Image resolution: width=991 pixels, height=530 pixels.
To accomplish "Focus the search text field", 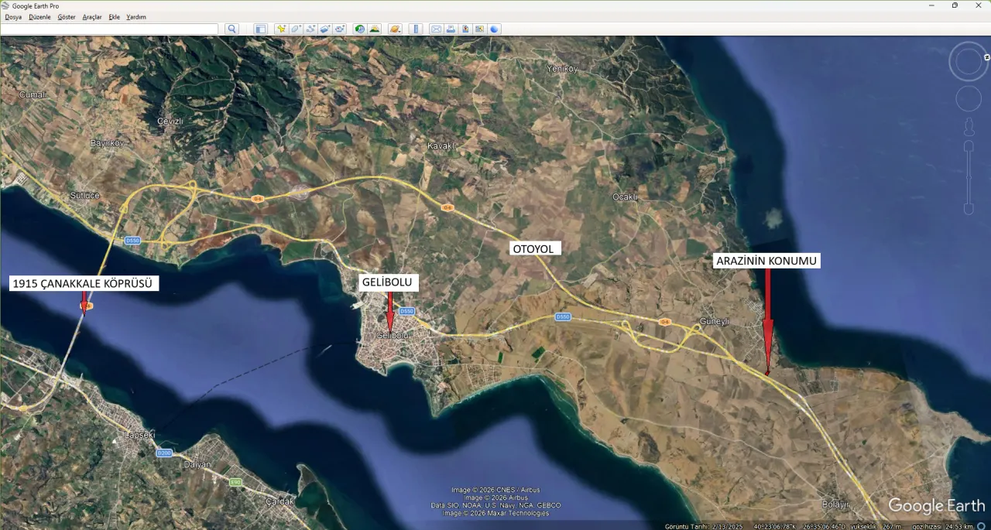I will tap(109, 29).
